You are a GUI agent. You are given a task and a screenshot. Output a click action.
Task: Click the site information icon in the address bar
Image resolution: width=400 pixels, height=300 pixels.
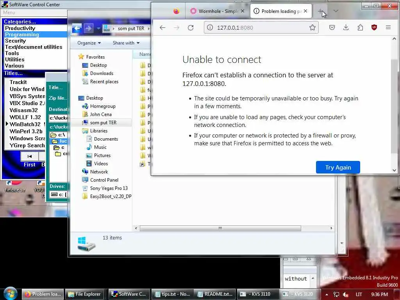[210, 28]
